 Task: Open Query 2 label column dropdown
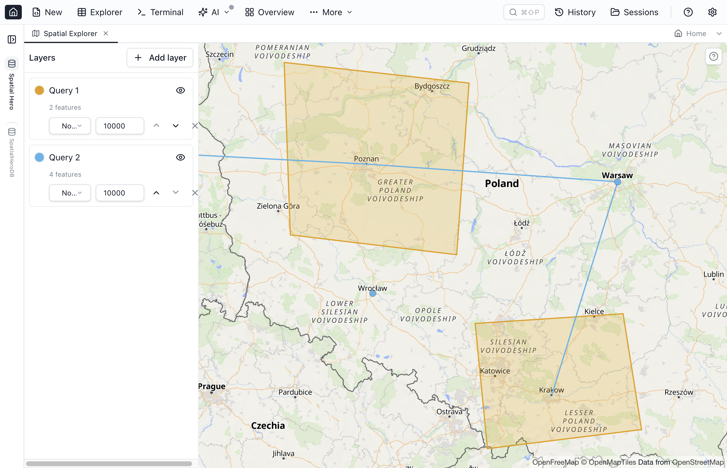(70, 193)
